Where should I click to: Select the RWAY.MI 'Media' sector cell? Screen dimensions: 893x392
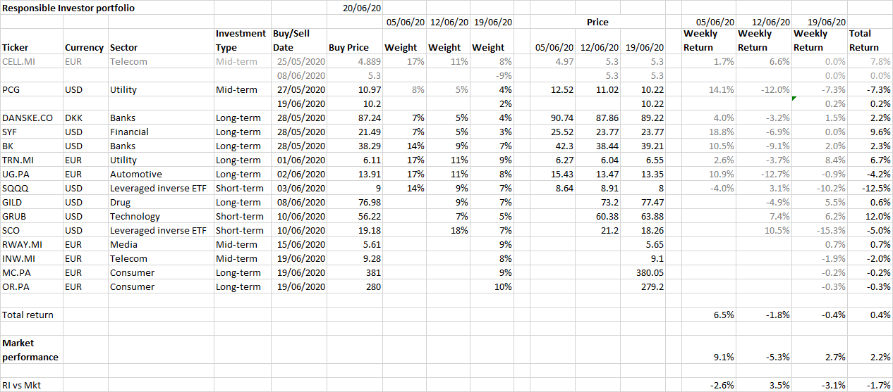[x=123, y=244]
